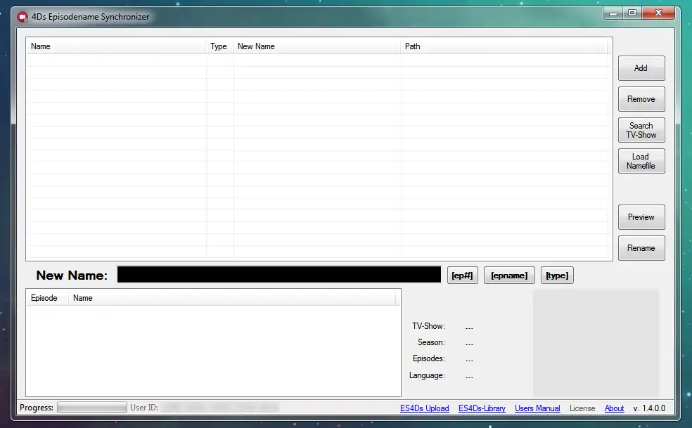Click the grey cover image placeholder

tap(596, 343)
